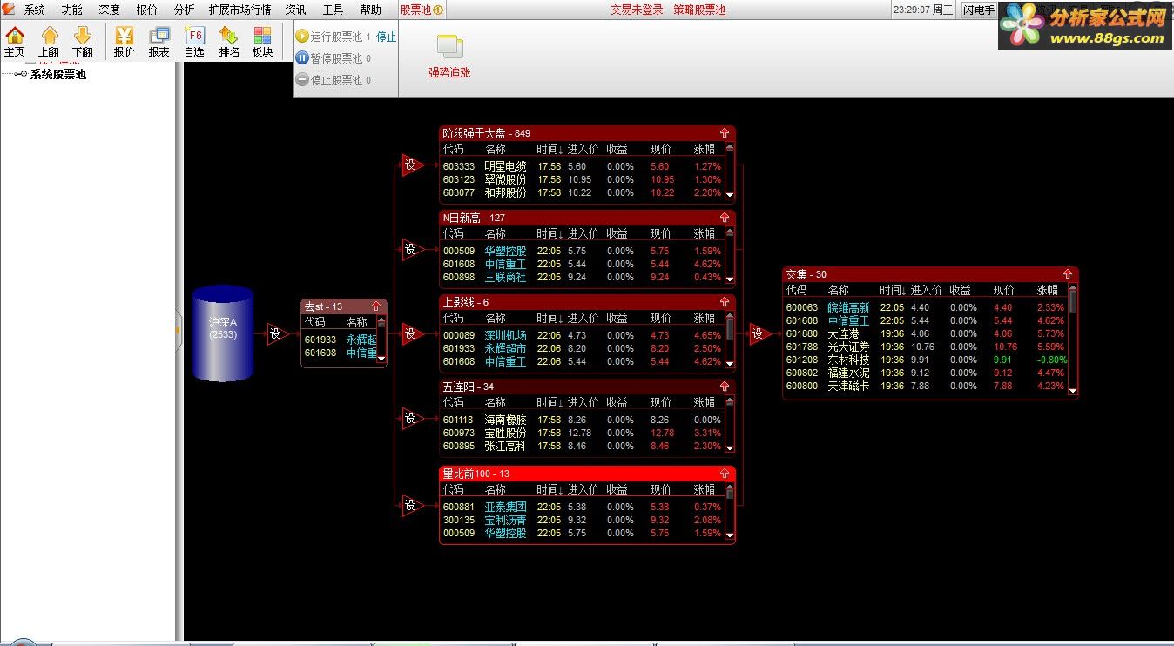Image resolution: width=1174 pixels, height=646 pixels.
Task: Select 深圳机场 row in 上影线
Action: [582, 335]
